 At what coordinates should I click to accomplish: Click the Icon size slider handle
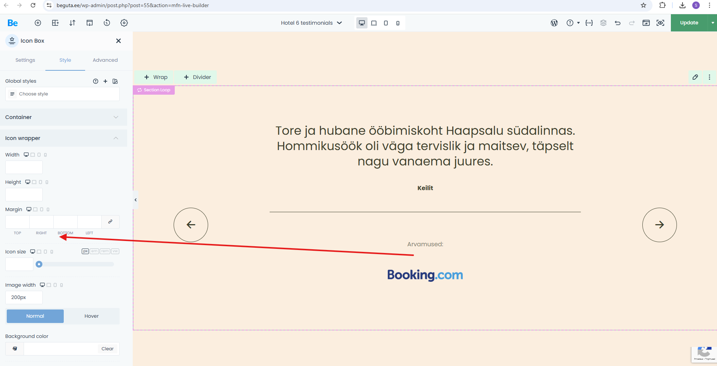[39, 264]
